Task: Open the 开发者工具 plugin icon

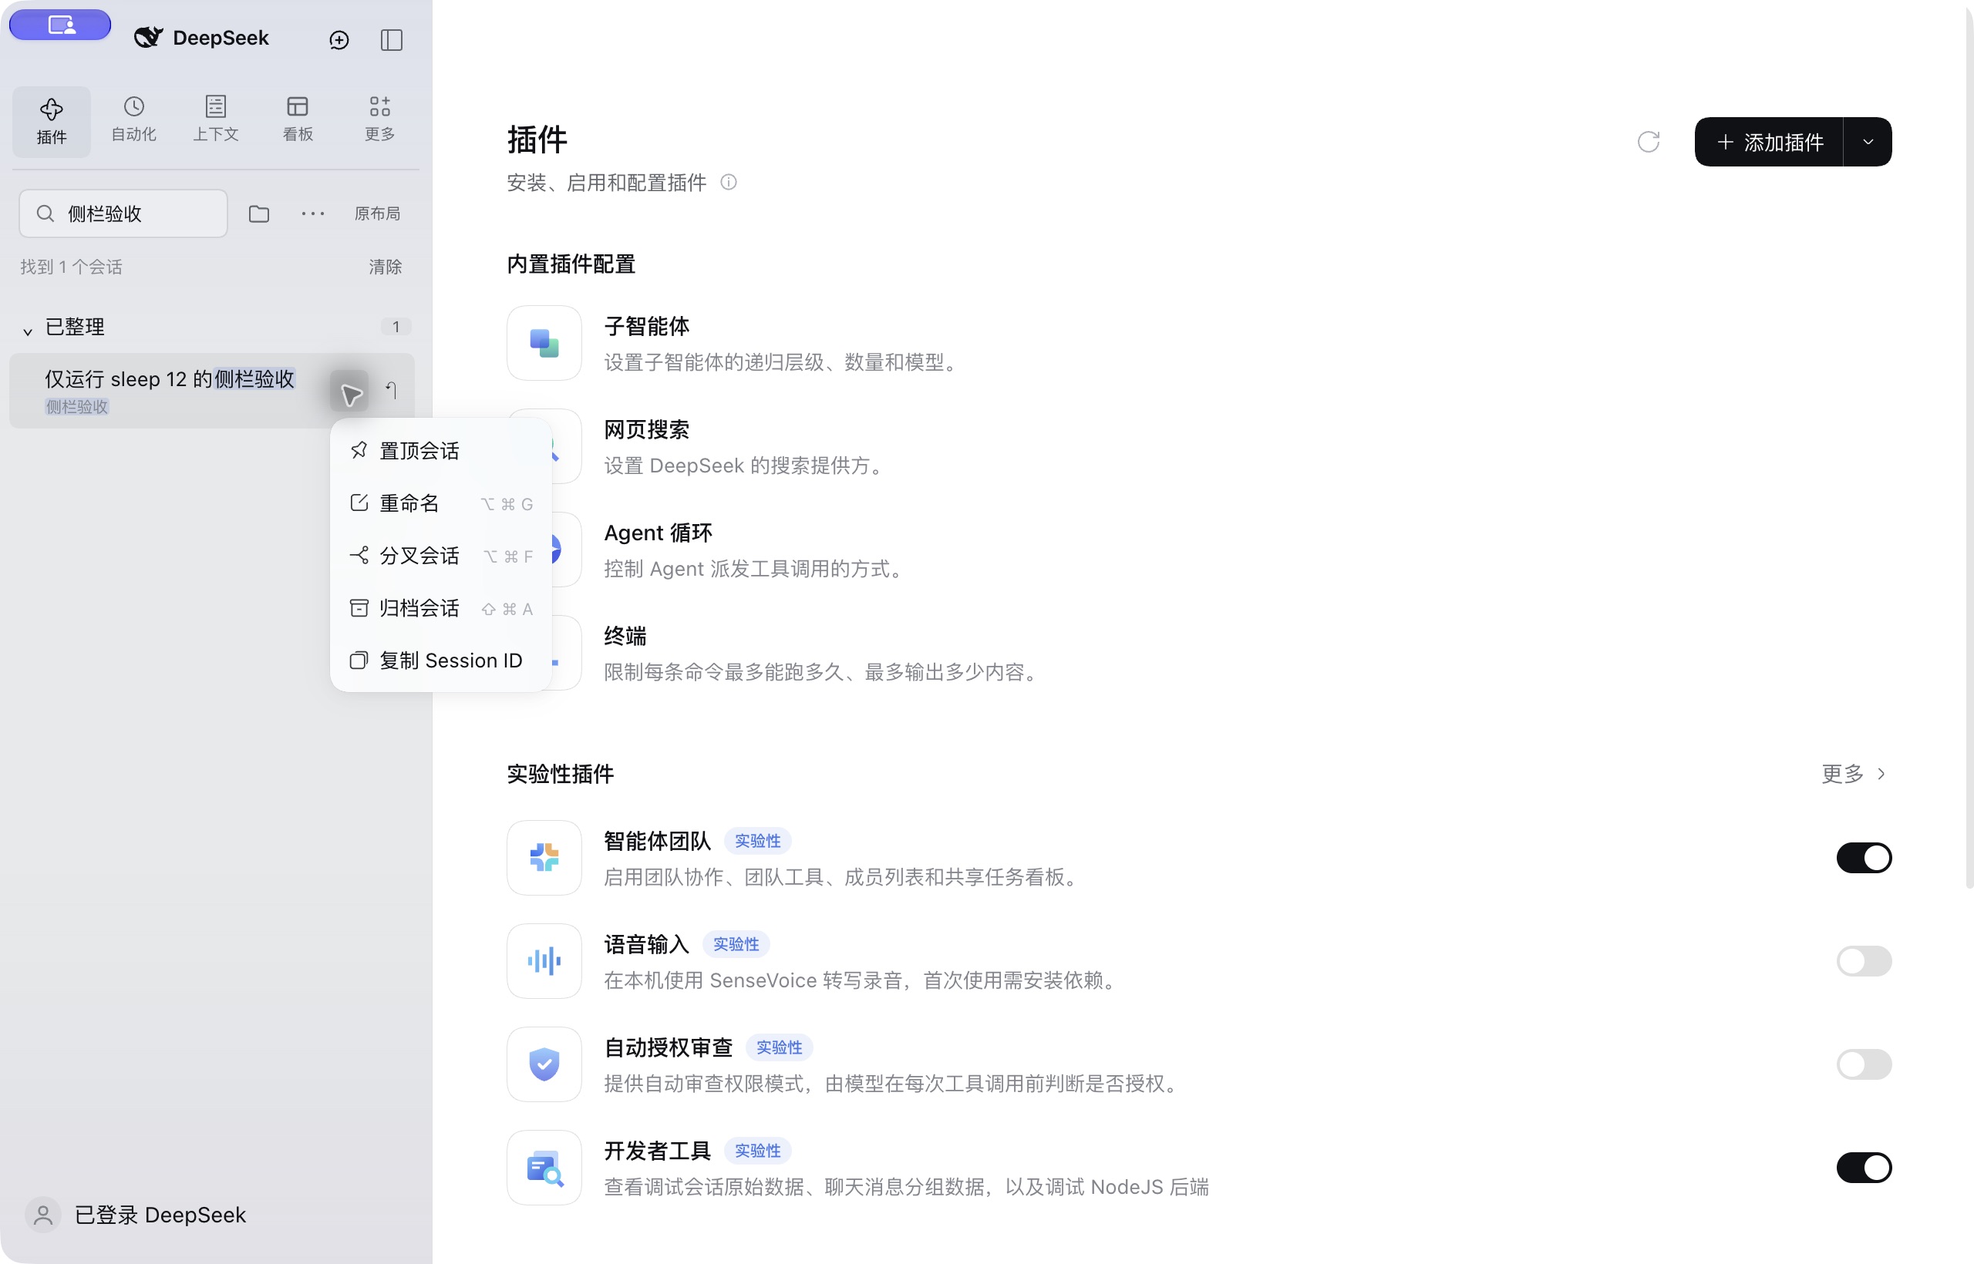Action: tap(544, 1168)
